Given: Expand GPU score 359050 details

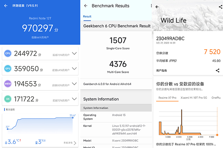Looking at the screenshot, I should 74,69.
